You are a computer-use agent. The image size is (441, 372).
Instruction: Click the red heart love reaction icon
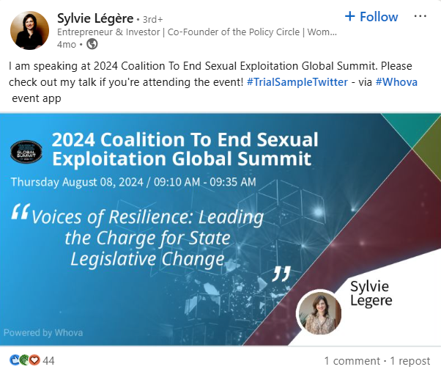34,360
